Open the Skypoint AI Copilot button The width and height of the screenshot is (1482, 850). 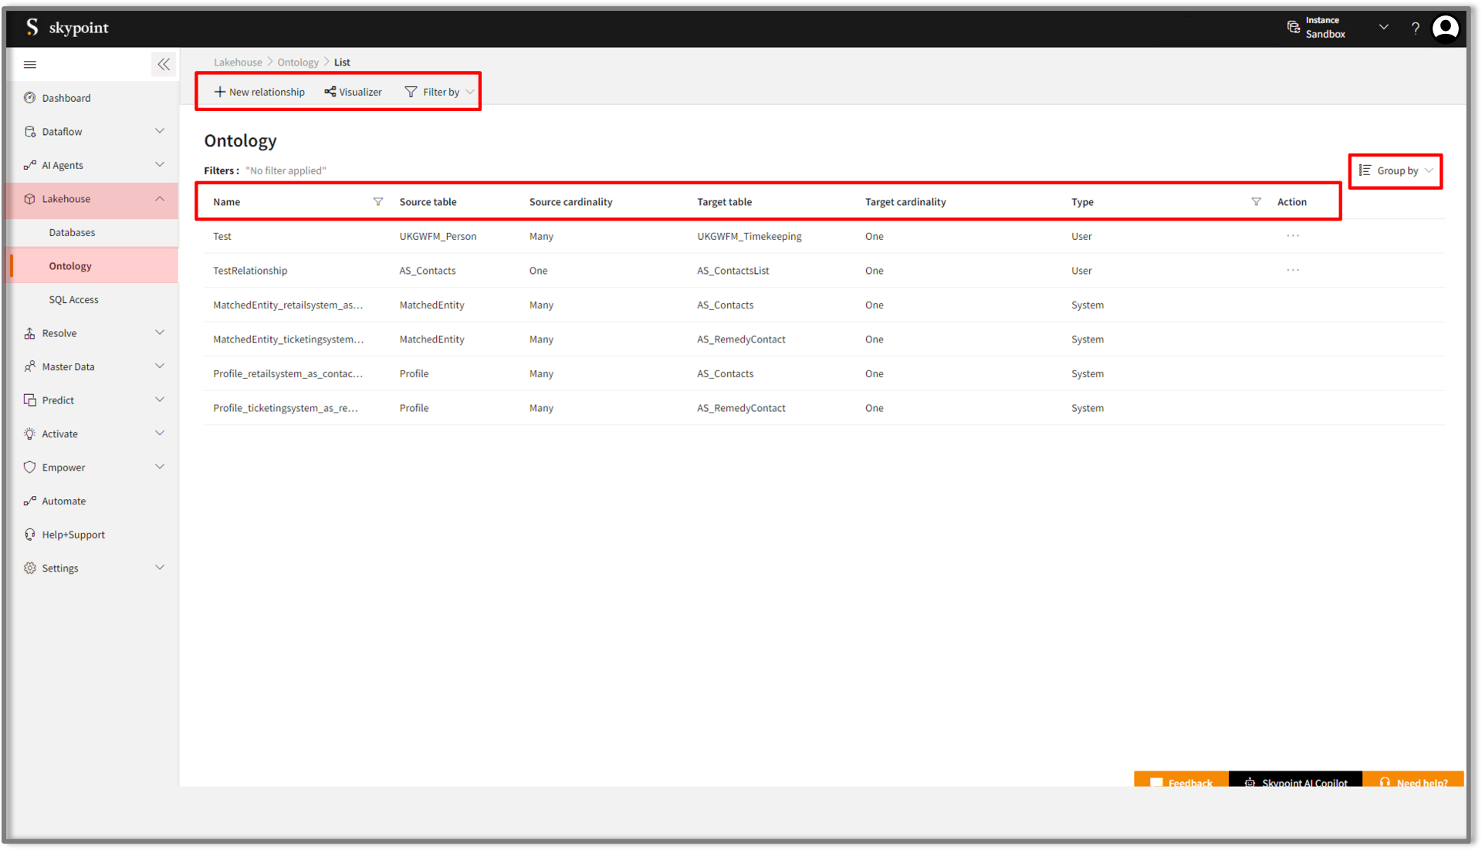pos(1296,781)
